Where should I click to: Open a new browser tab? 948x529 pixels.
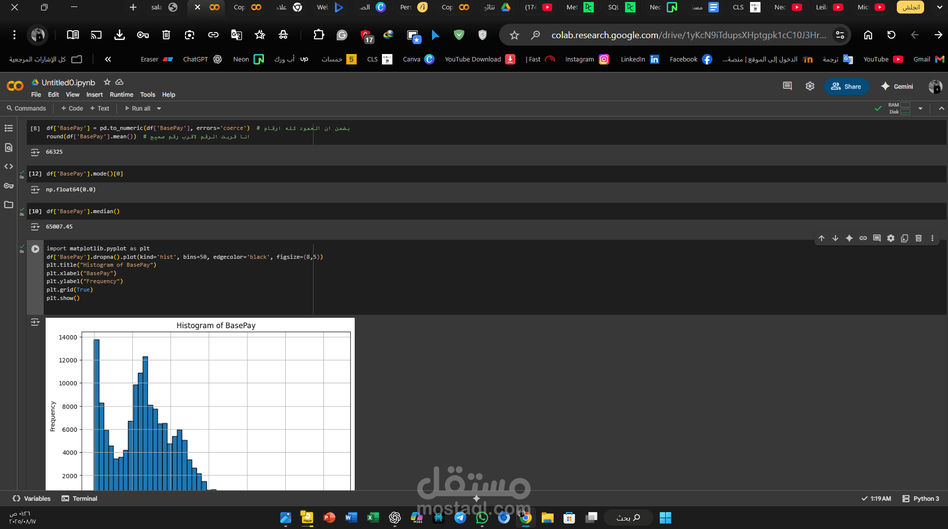tap(133, 7)
